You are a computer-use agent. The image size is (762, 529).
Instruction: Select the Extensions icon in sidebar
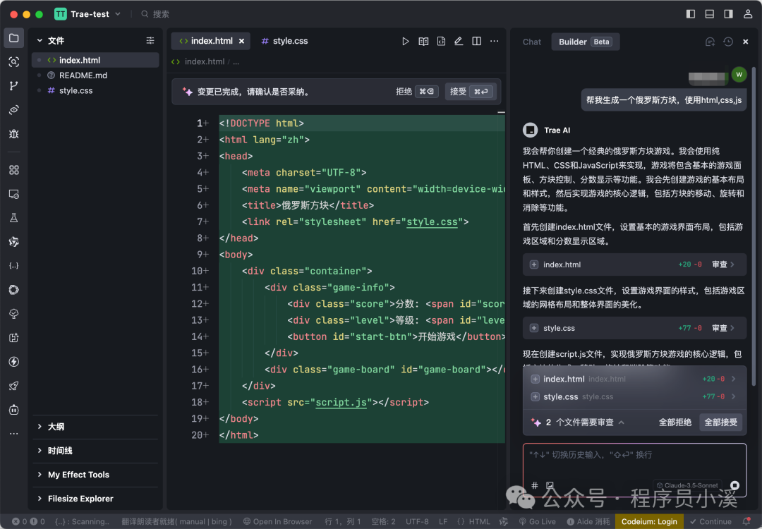[x=14, y=169]
